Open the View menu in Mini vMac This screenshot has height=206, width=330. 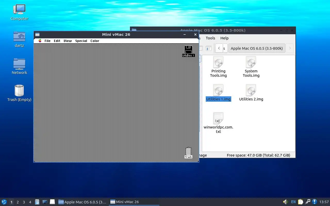(x=68, y=41)
